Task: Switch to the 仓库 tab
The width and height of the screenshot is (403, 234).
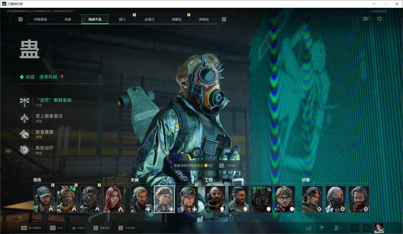Action: (68, 19)
